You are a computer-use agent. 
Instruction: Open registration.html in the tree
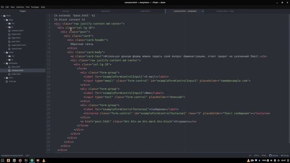[x=19, y=45]
